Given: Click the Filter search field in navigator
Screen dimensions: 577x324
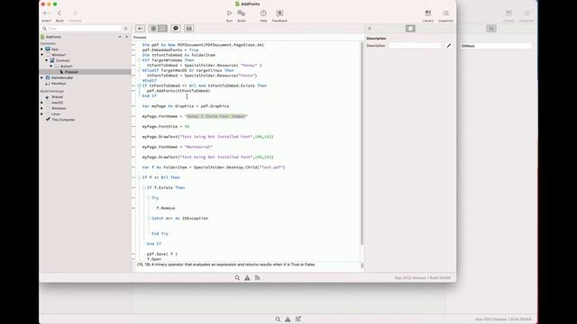Looking at the screenshot, I should tap(81, 28).
